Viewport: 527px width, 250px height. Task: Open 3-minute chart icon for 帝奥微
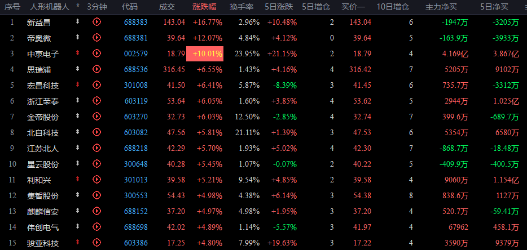click(97, 38)
